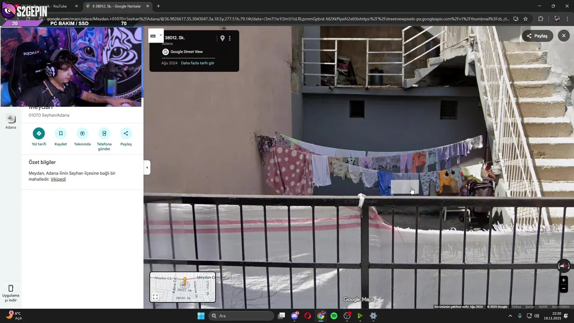Click the Paylaş button in Street View
Screen dimensions: 574x323
[537, 36]
